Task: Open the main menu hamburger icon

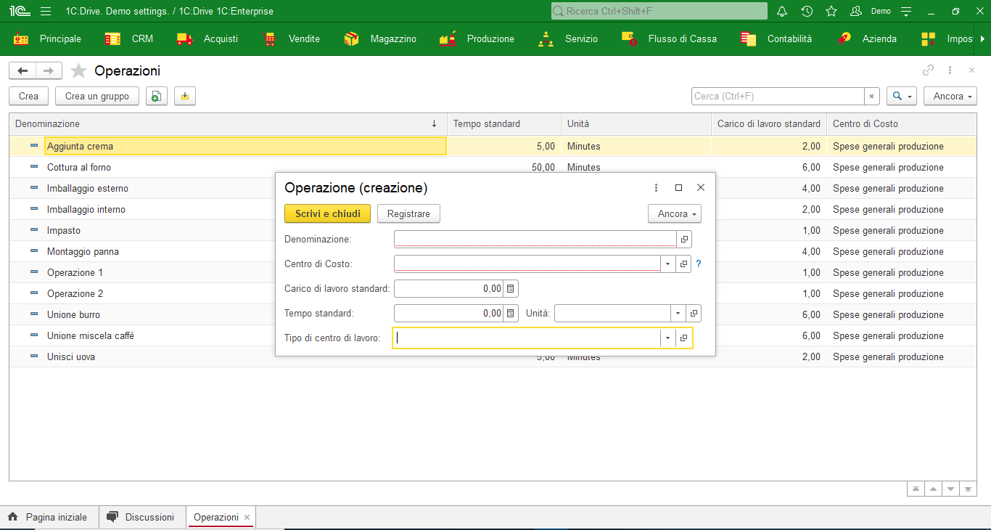Action: pyautogui.click(x=46, y=12)
